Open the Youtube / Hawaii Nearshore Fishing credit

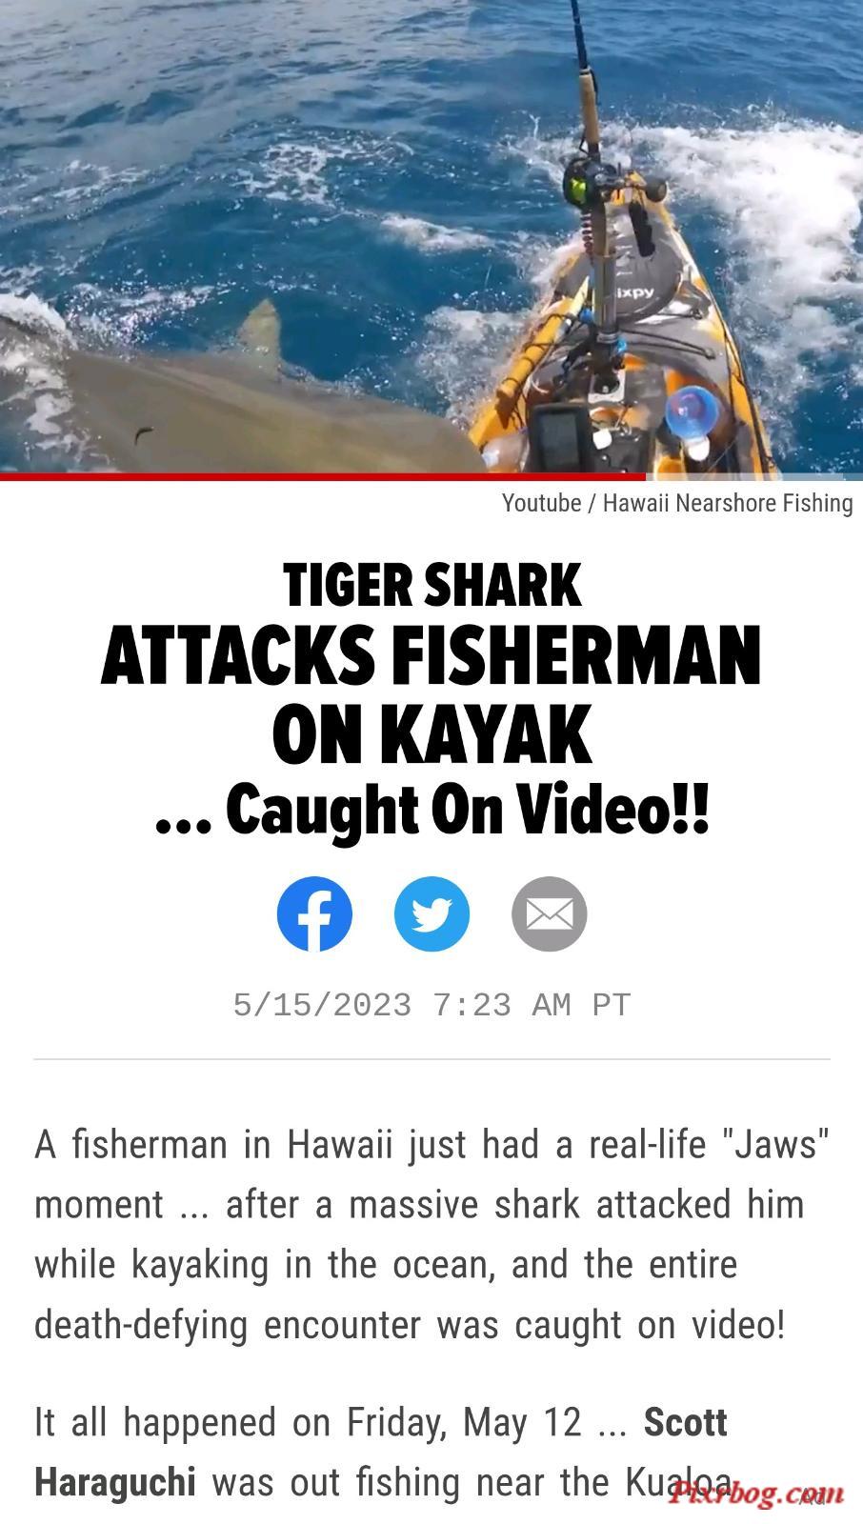[x=677, y=503]
